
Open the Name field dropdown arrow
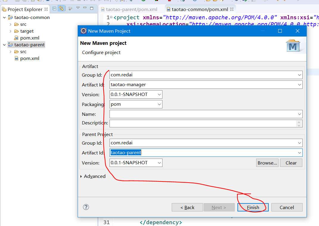299,114
